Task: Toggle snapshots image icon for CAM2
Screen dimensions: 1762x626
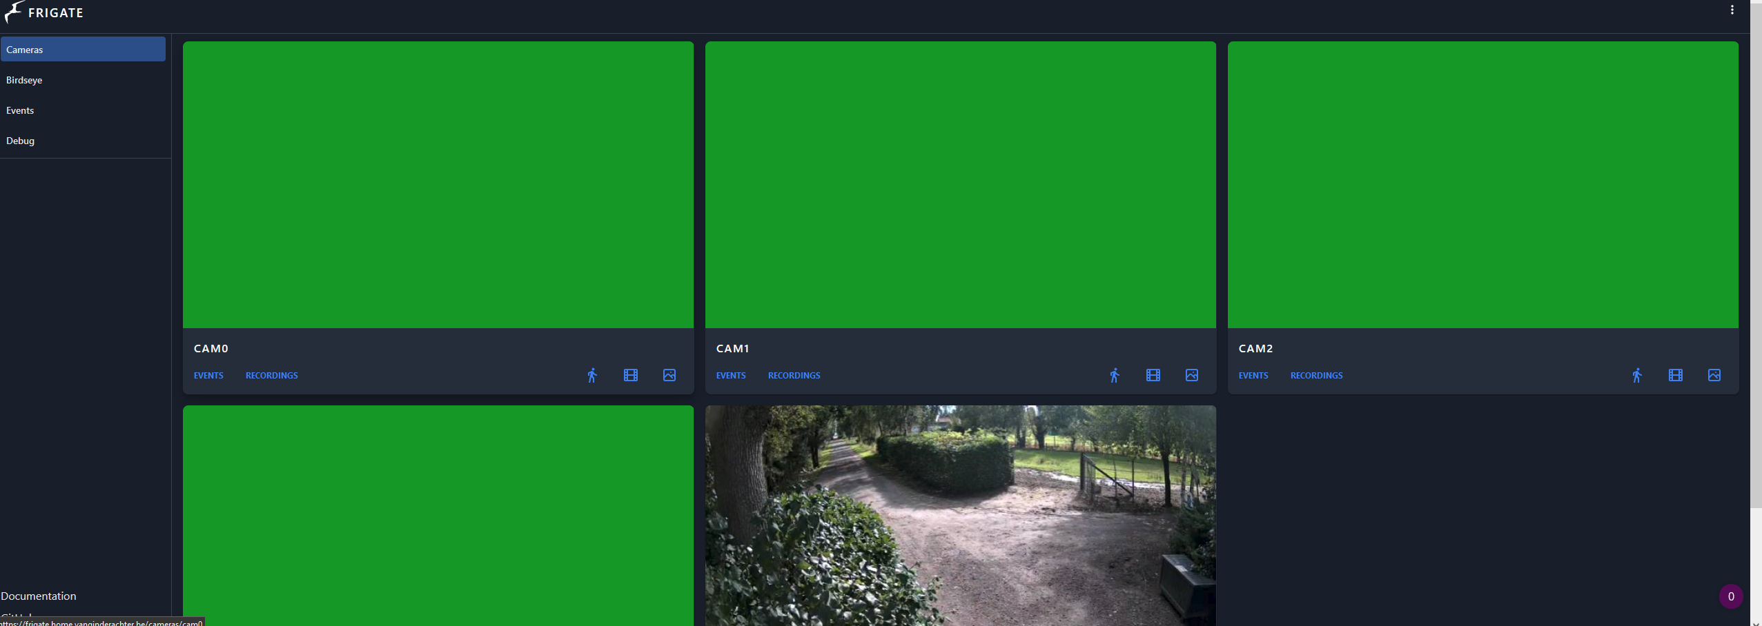Action: tap(1714, 375)
